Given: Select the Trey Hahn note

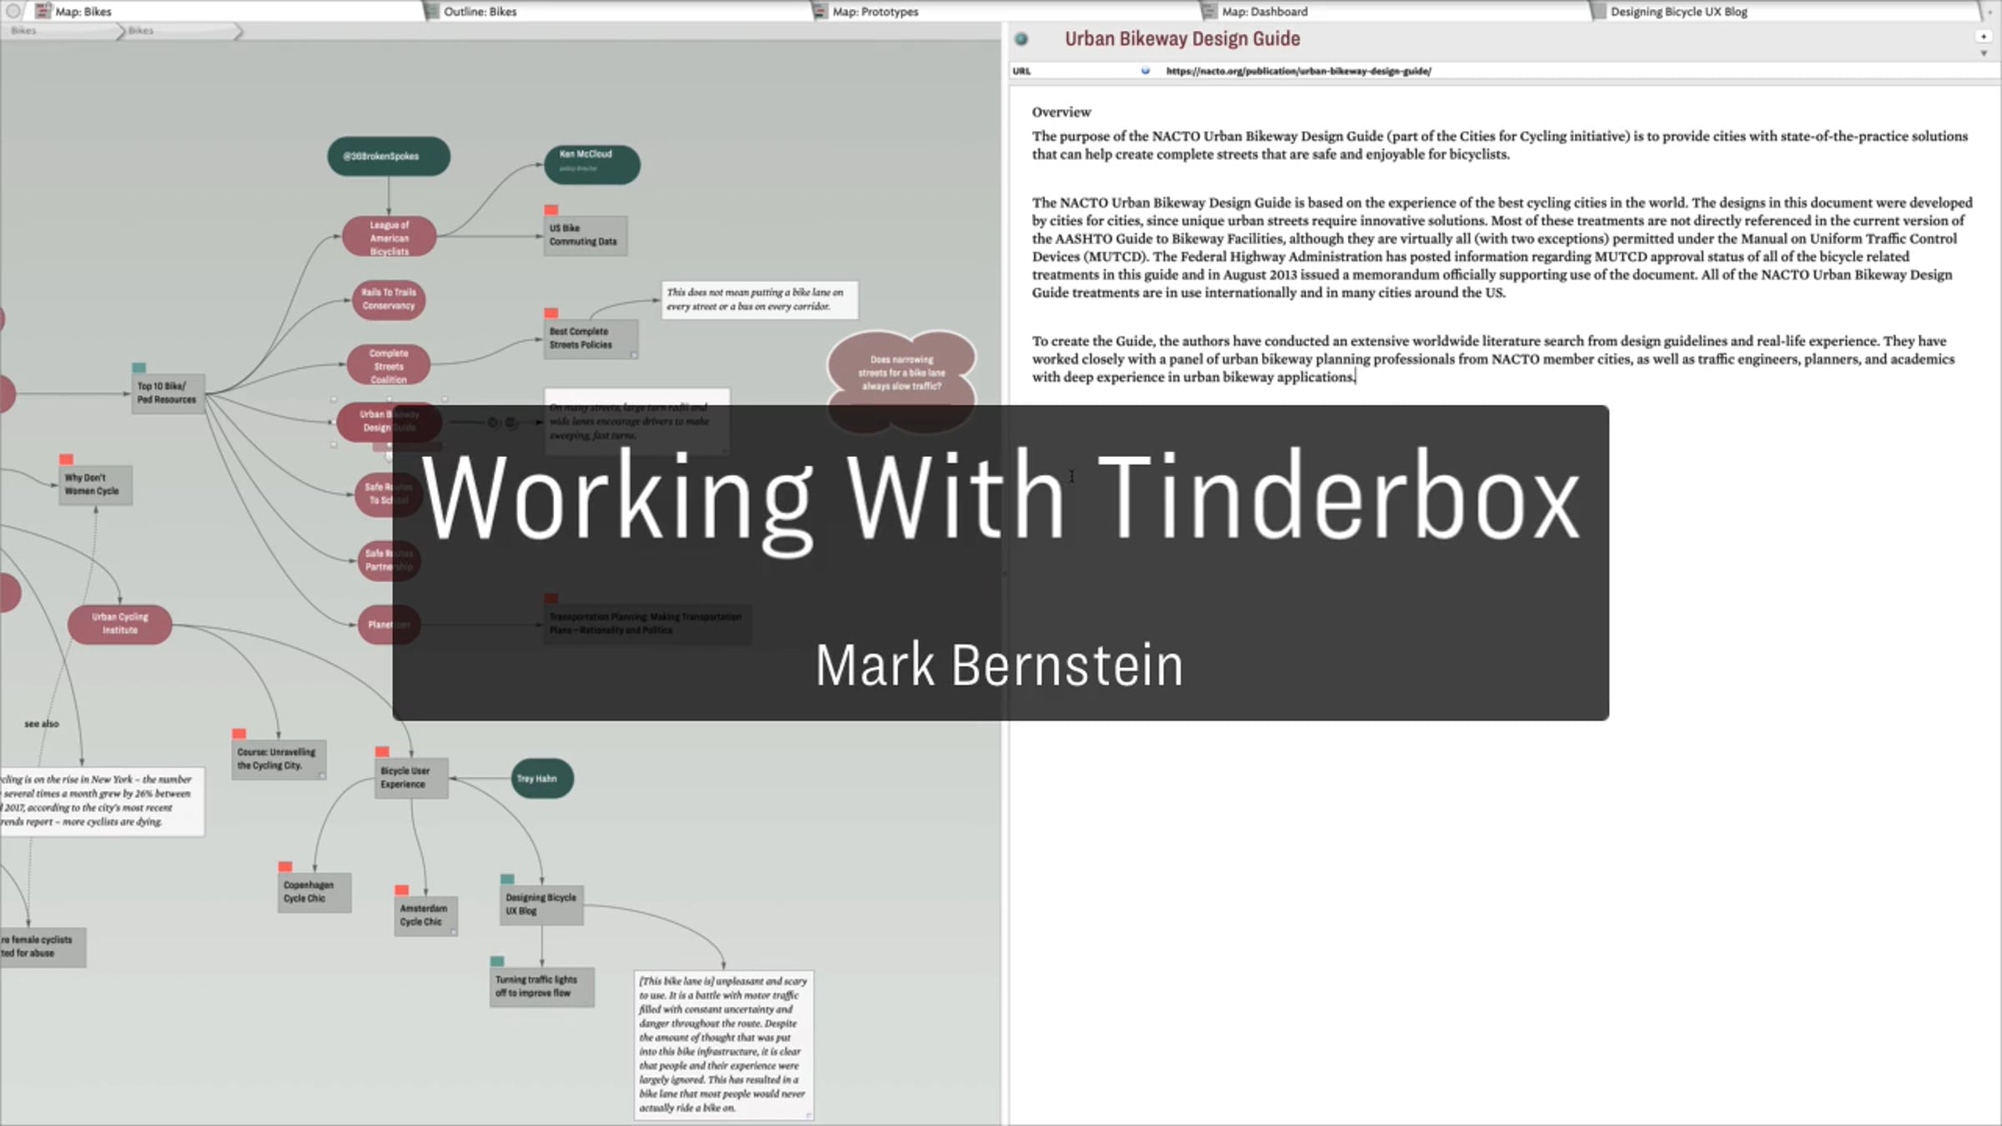Looking at the screenshot, I should [542, 778].
